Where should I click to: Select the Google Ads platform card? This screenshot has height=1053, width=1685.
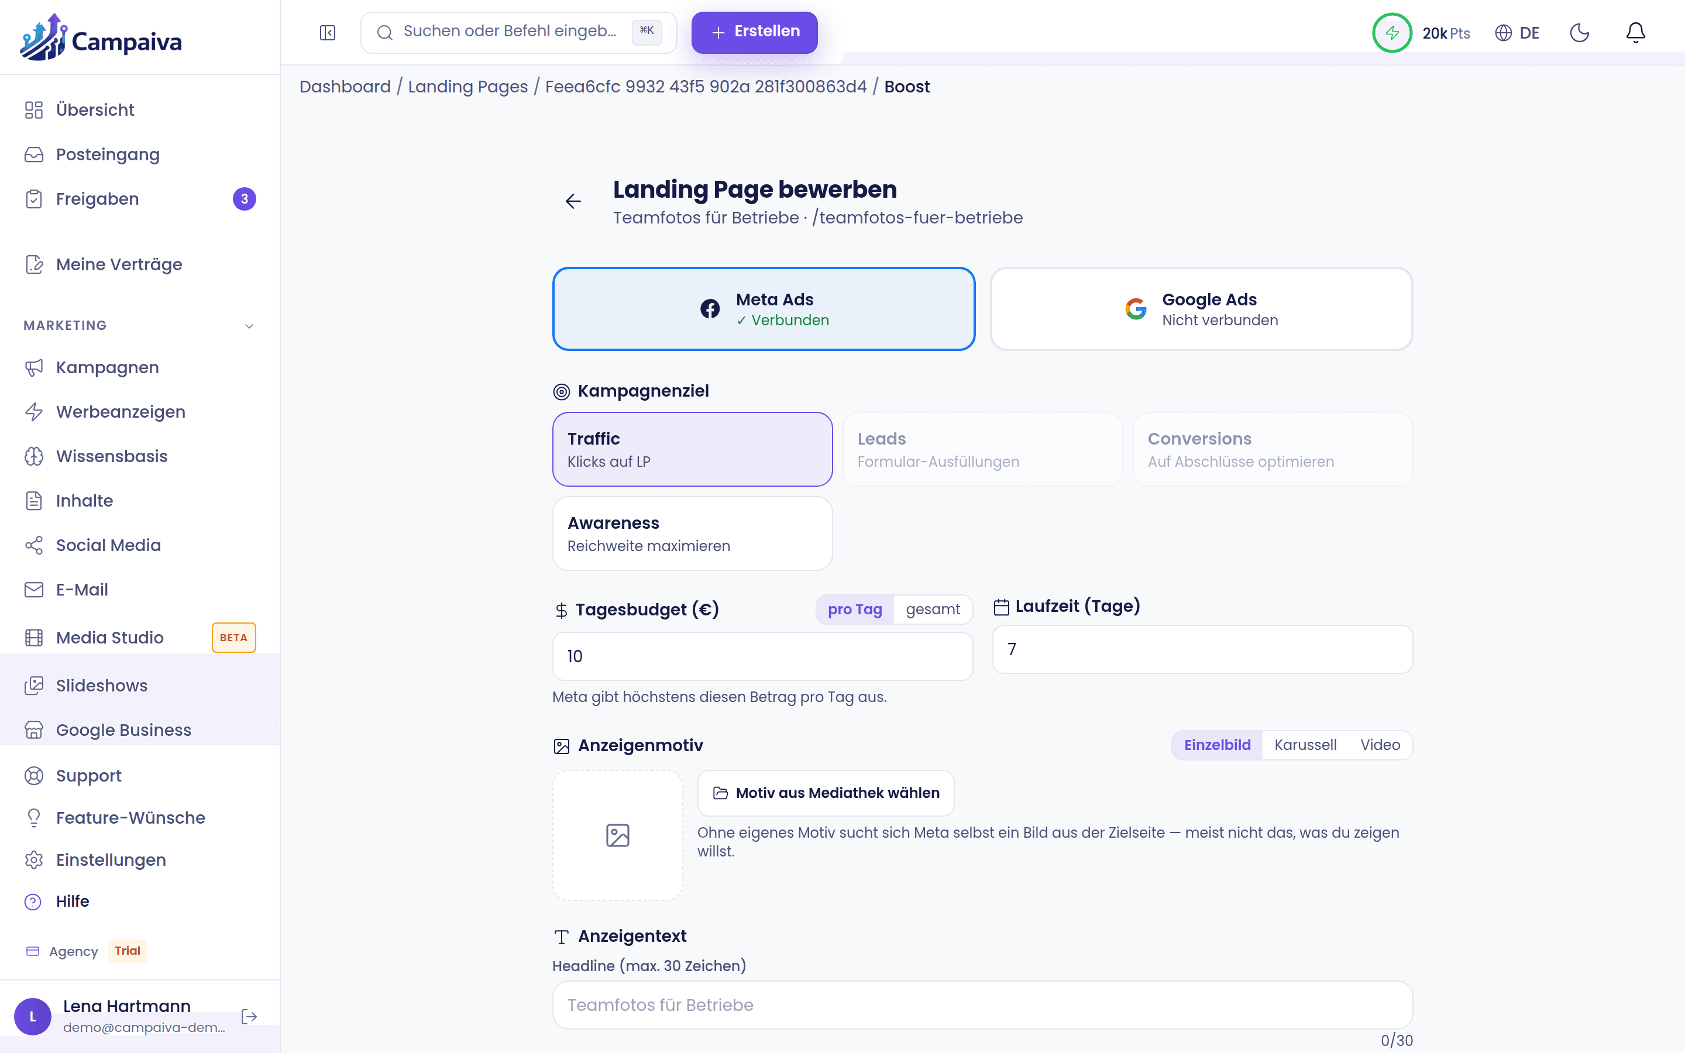coord(1201,309)
